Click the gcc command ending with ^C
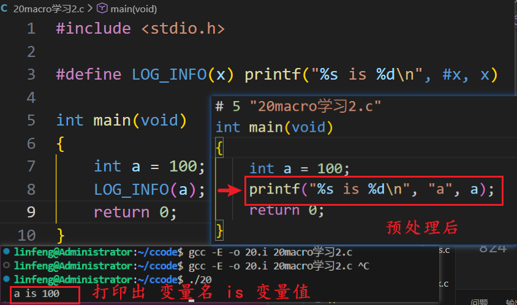The height and width of the screenshot is (305, 517). tap(279, 266)
